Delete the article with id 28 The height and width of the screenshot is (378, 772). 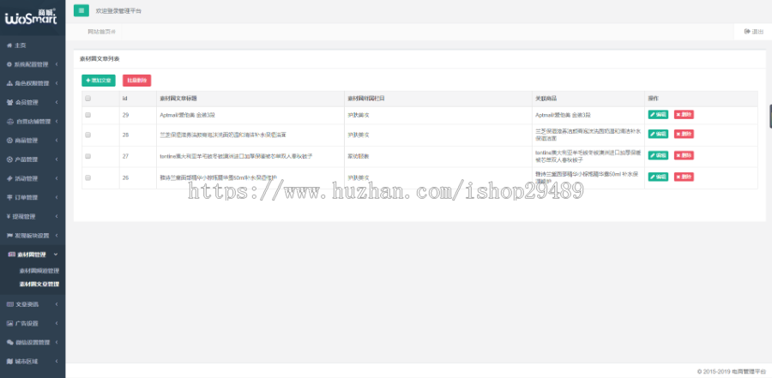point(684,134)
